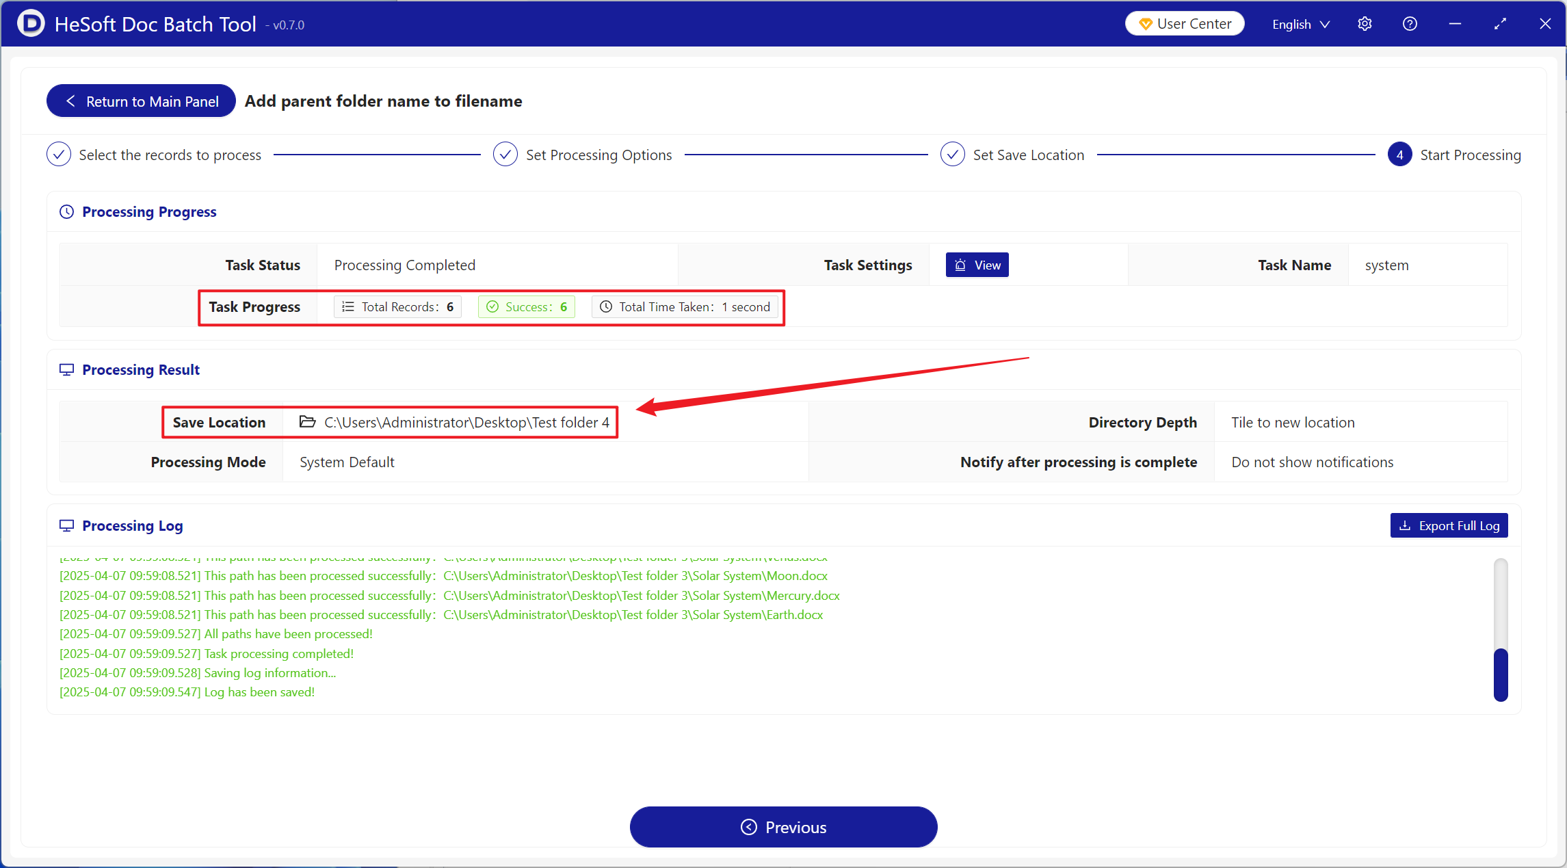The width and height of the screenshot is (1567, 868).
Task: View the task settings
Action: click(x=977, y=265)
